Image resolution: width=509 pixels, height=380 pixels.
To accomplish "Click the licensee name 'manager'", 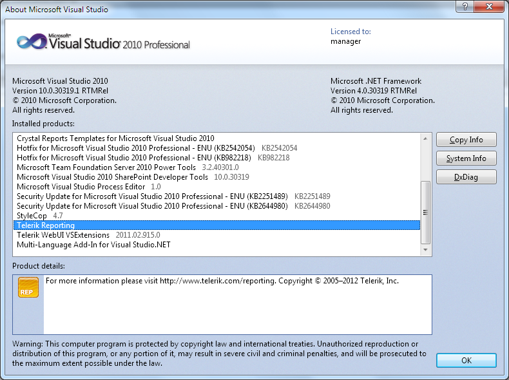I will (x=346, y=41).
